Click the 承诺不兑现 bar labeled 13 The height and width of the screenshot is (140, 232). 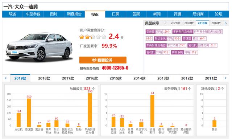141,124
